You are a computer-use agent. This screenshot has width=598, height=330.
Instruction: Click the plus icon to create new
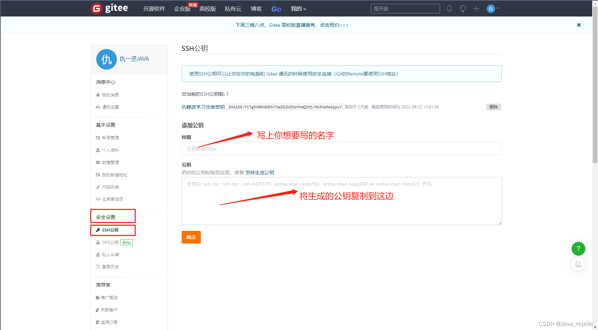coord(476,9)
